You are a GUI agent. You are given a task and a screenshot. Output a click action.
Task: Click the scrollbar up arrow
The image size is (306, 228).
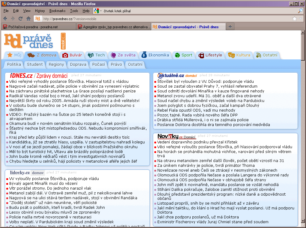[x=303, y=32]
